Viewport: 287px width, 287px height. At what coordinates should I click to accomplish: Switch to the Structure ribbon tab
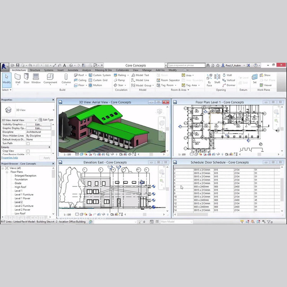click(x=35, y=70)
